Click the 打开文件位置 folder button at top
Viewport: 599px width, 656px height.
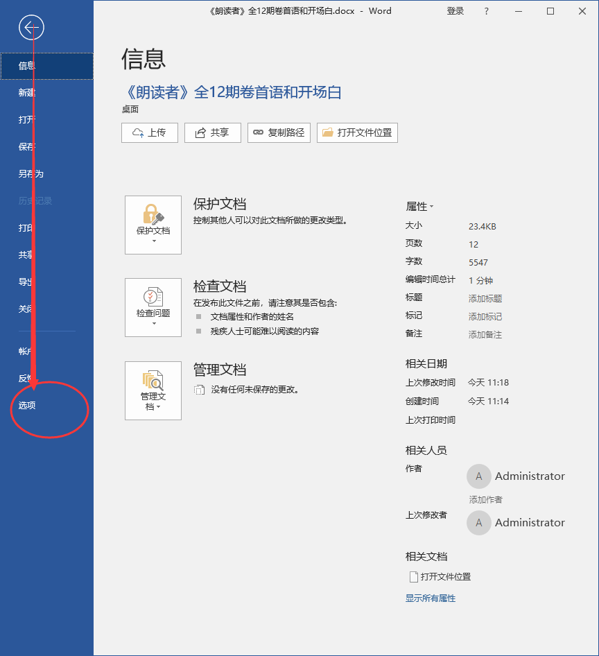pyautogui.click(x=356, y=132)
